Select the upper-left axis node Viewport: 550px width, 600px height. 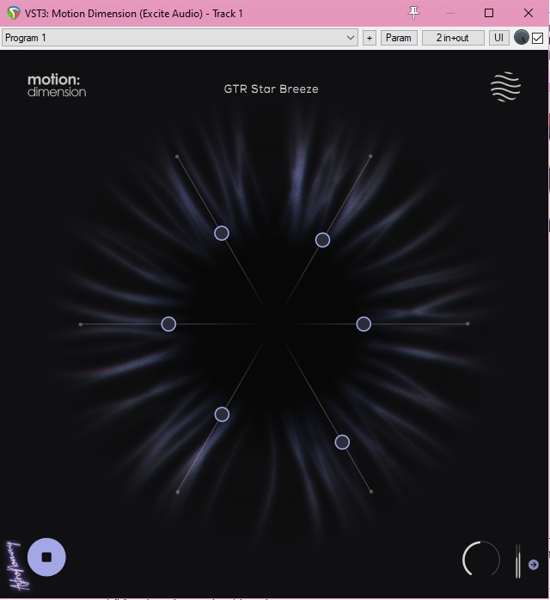tap(222, 234)
